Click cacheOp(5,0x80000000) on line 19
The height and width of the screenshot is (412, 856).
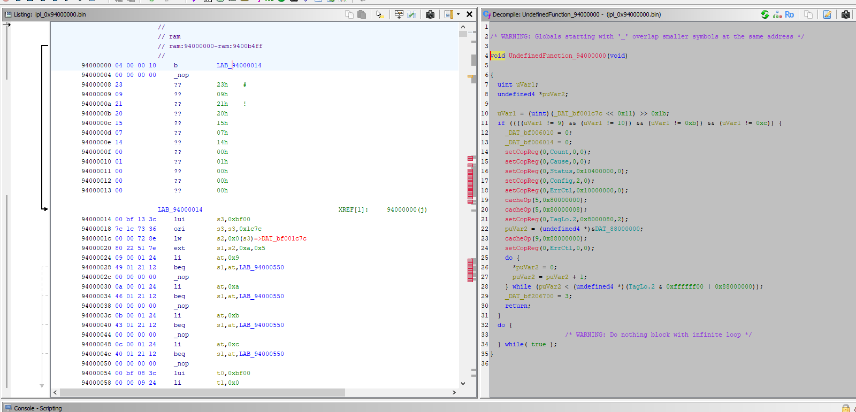(546, 200)
